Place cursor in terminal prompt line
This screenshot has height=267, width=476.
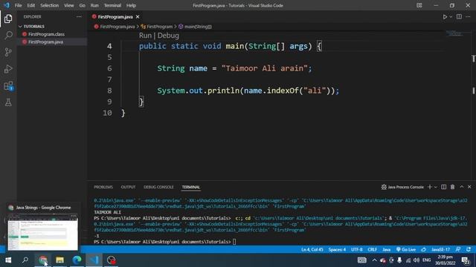(234, 242)
